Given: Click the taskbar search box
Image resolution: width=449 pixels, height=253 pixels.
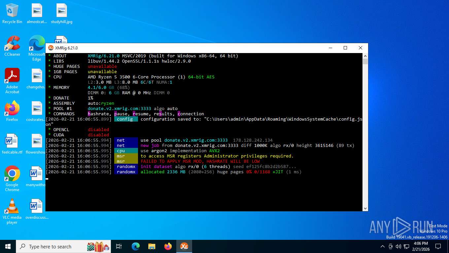Looking at the screenshot, I should point(63,246).
